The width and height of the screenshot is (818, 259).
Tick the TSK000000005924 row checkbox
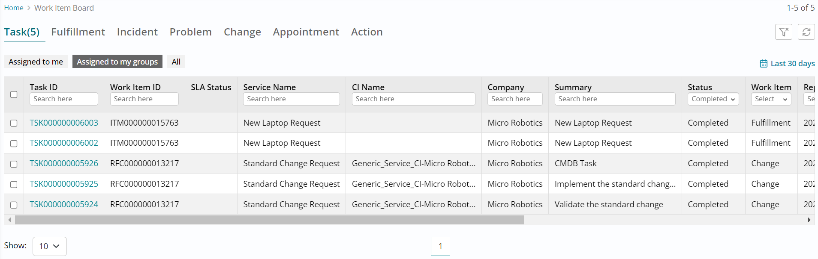[x=14, y=205]
